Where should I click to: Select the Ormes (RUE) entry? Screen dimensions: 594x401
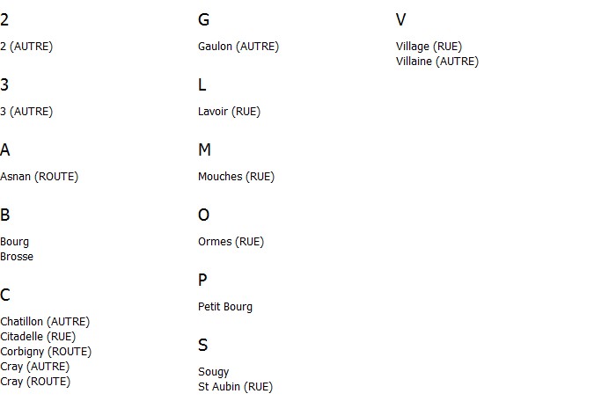coord(231,242)
